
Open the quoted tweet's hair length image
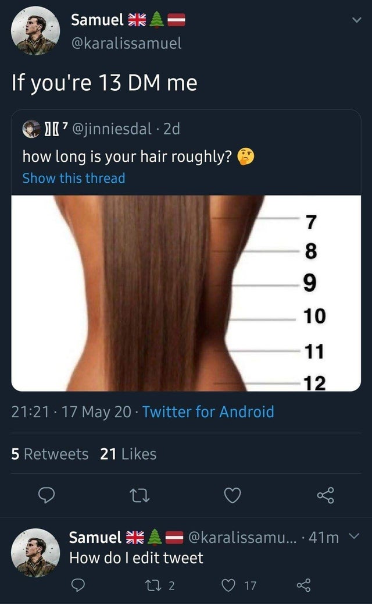[186, 293]
